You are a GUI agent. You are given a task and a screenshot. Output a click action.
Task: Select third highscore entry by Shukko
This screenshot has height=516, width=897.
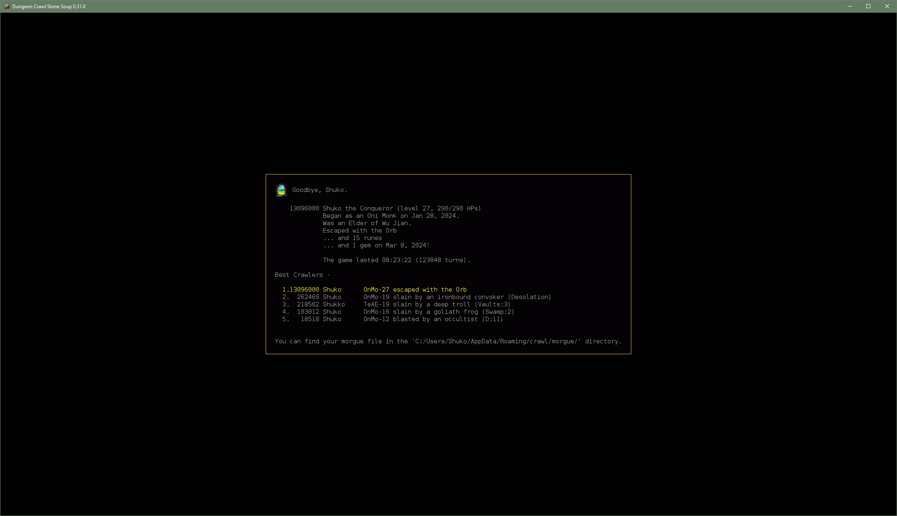(396, 304)
